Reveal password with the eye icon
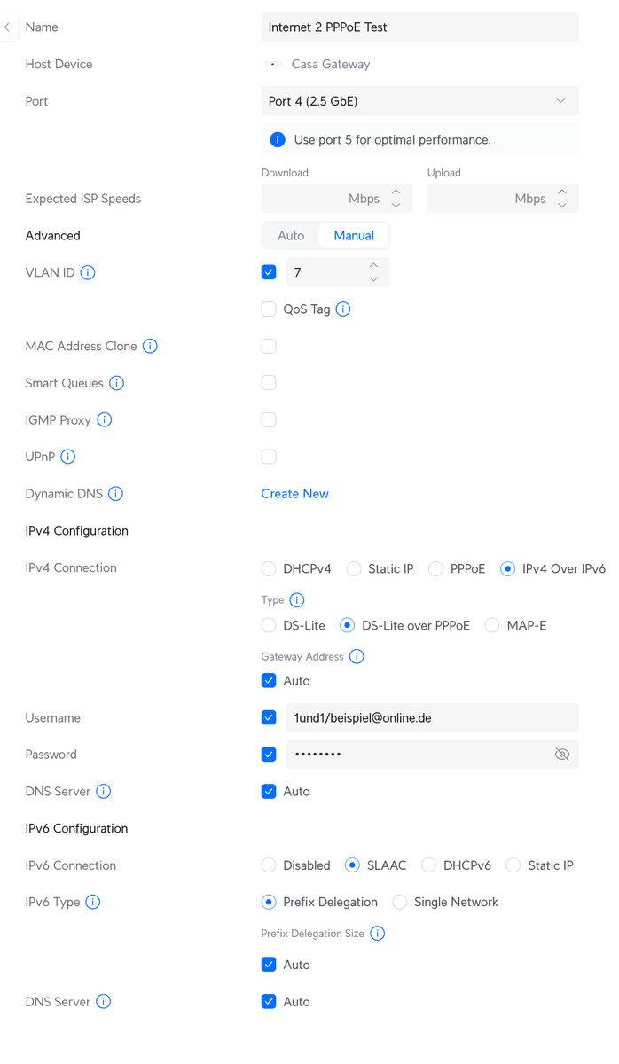619x1064 pixels. [x=561, y=755]
